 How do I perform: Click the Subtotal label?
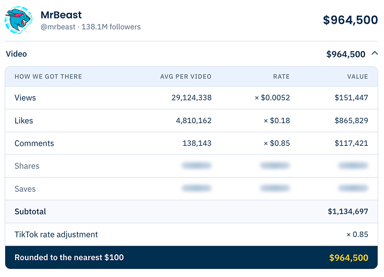tap(30, 211)
